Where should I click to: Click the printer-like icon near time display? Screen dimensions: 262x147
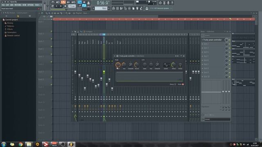[88, 2]
